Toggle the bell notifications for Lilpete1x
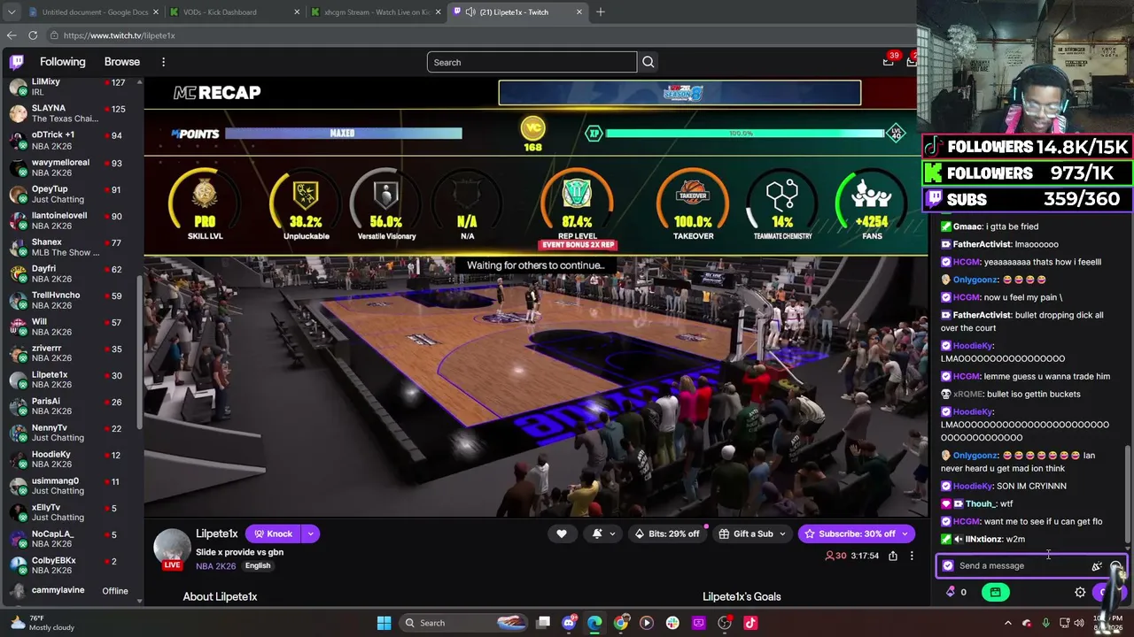 pyautogui.click(x=597, y=533)
